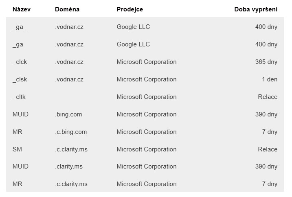Click the SM cookie name
292x197 pixels.
point(17,149)
